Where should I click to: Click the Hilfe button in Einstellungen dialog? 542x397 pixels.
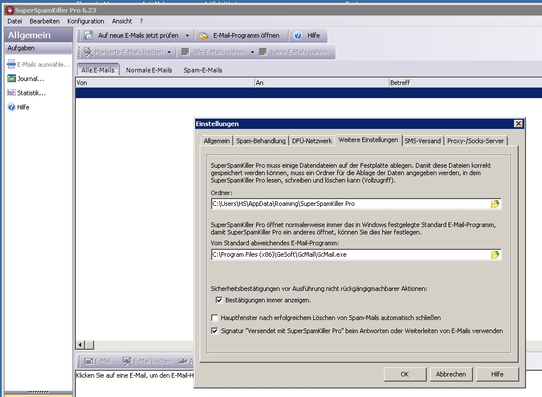click(x=497, y=374)
